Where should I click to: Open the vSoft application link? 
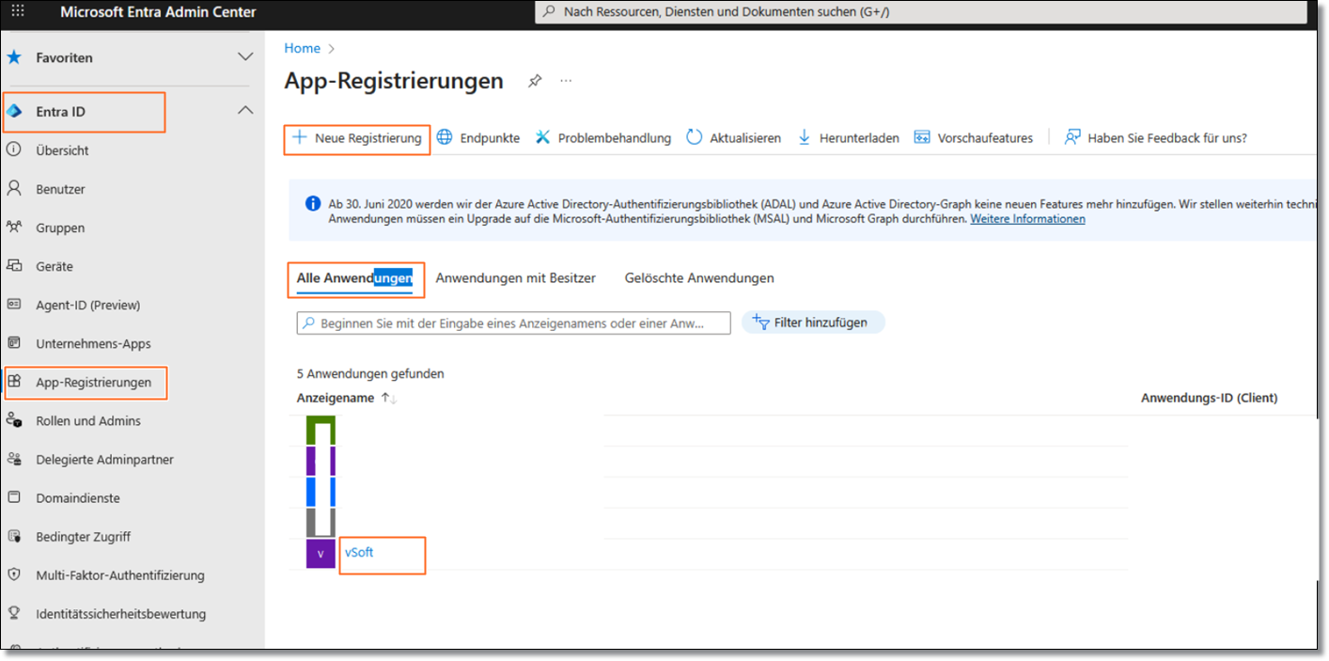(x=359, y=552)
